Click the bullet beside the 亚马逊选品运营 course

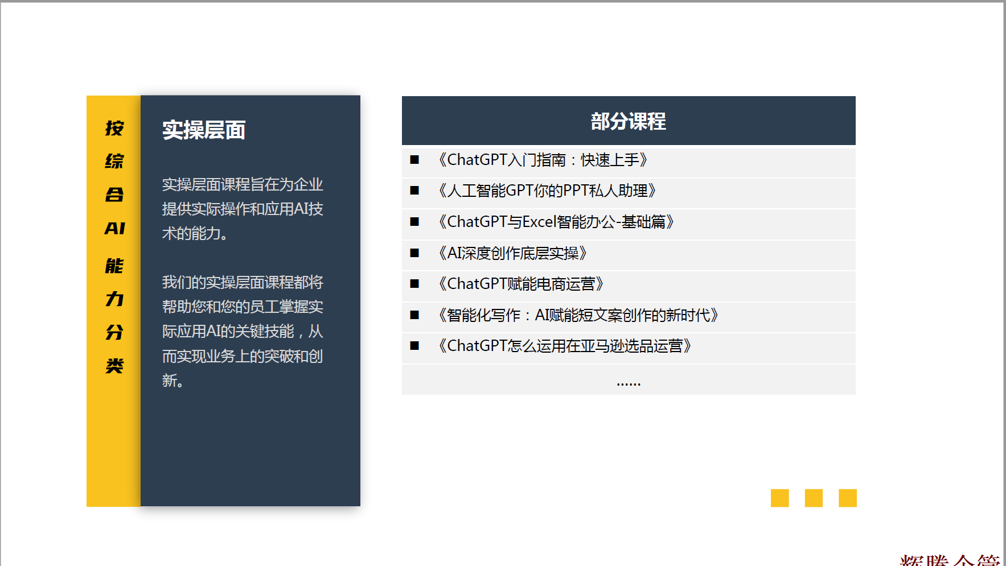click(x=414, y=346)
